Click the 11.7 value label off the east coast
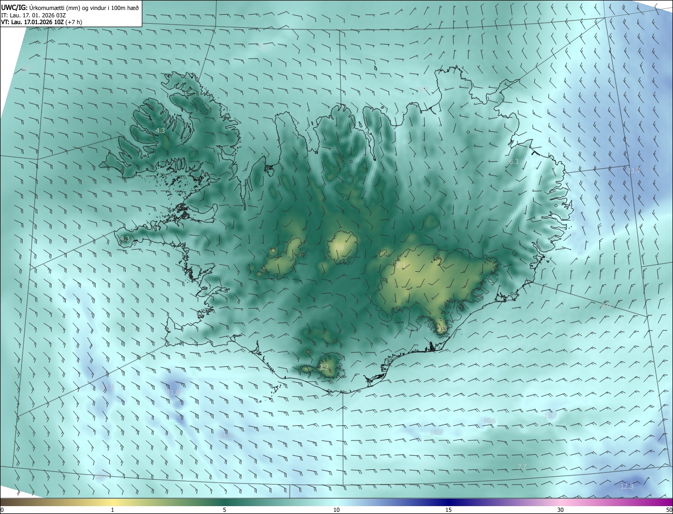 pos(634,171)
